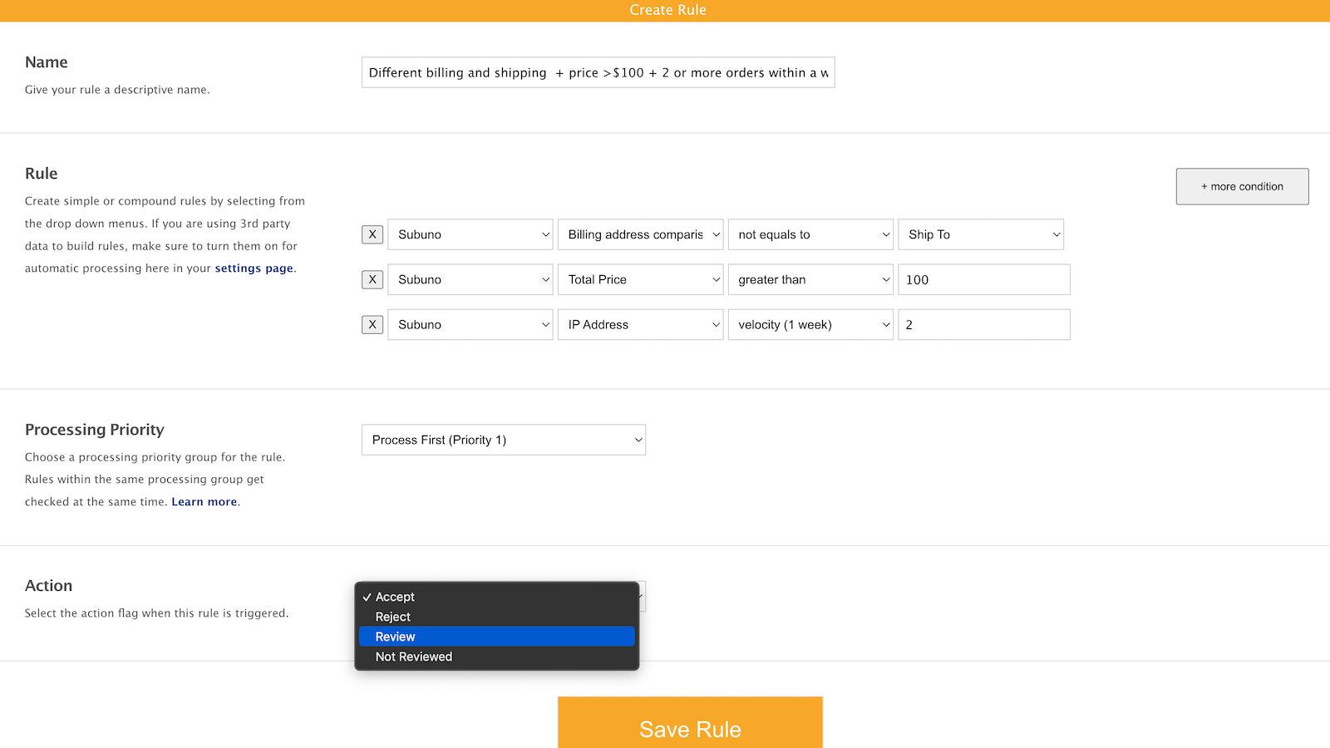The height and width of the screenshot is (748, 1330).
Task: Click the '+ more condition' button
Action: (x=1242, y=186)
